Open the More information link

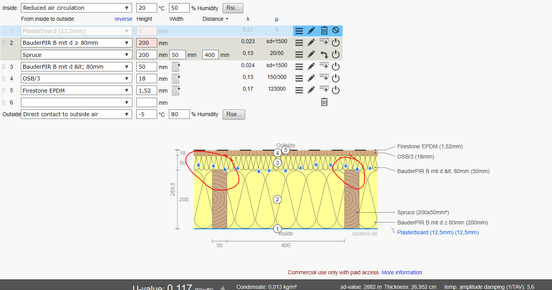[x=402, y=272]
